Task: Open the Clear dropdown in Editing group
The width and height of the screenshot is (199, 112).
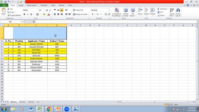Action: point(161,15)
